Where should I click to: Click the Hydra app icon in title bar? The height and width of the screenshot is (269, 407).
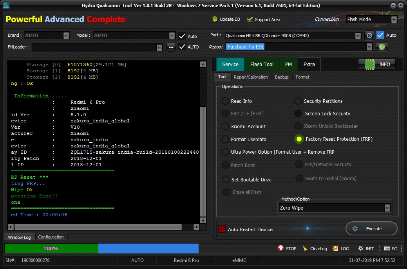tap(6, 5)
